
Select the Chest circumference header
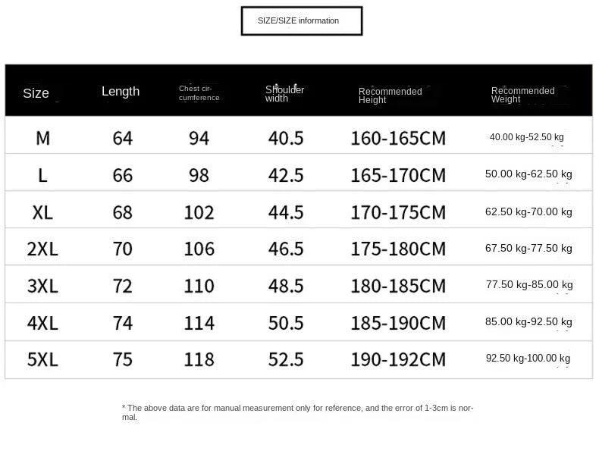pos(199,93)
